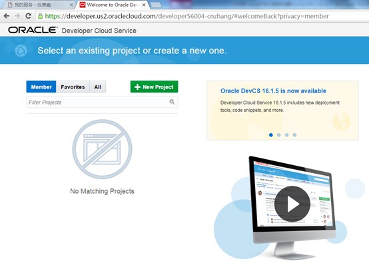The height and width of the screenshot is (267, 369).
Task: Select the first carousel dot
Action: 271,134
